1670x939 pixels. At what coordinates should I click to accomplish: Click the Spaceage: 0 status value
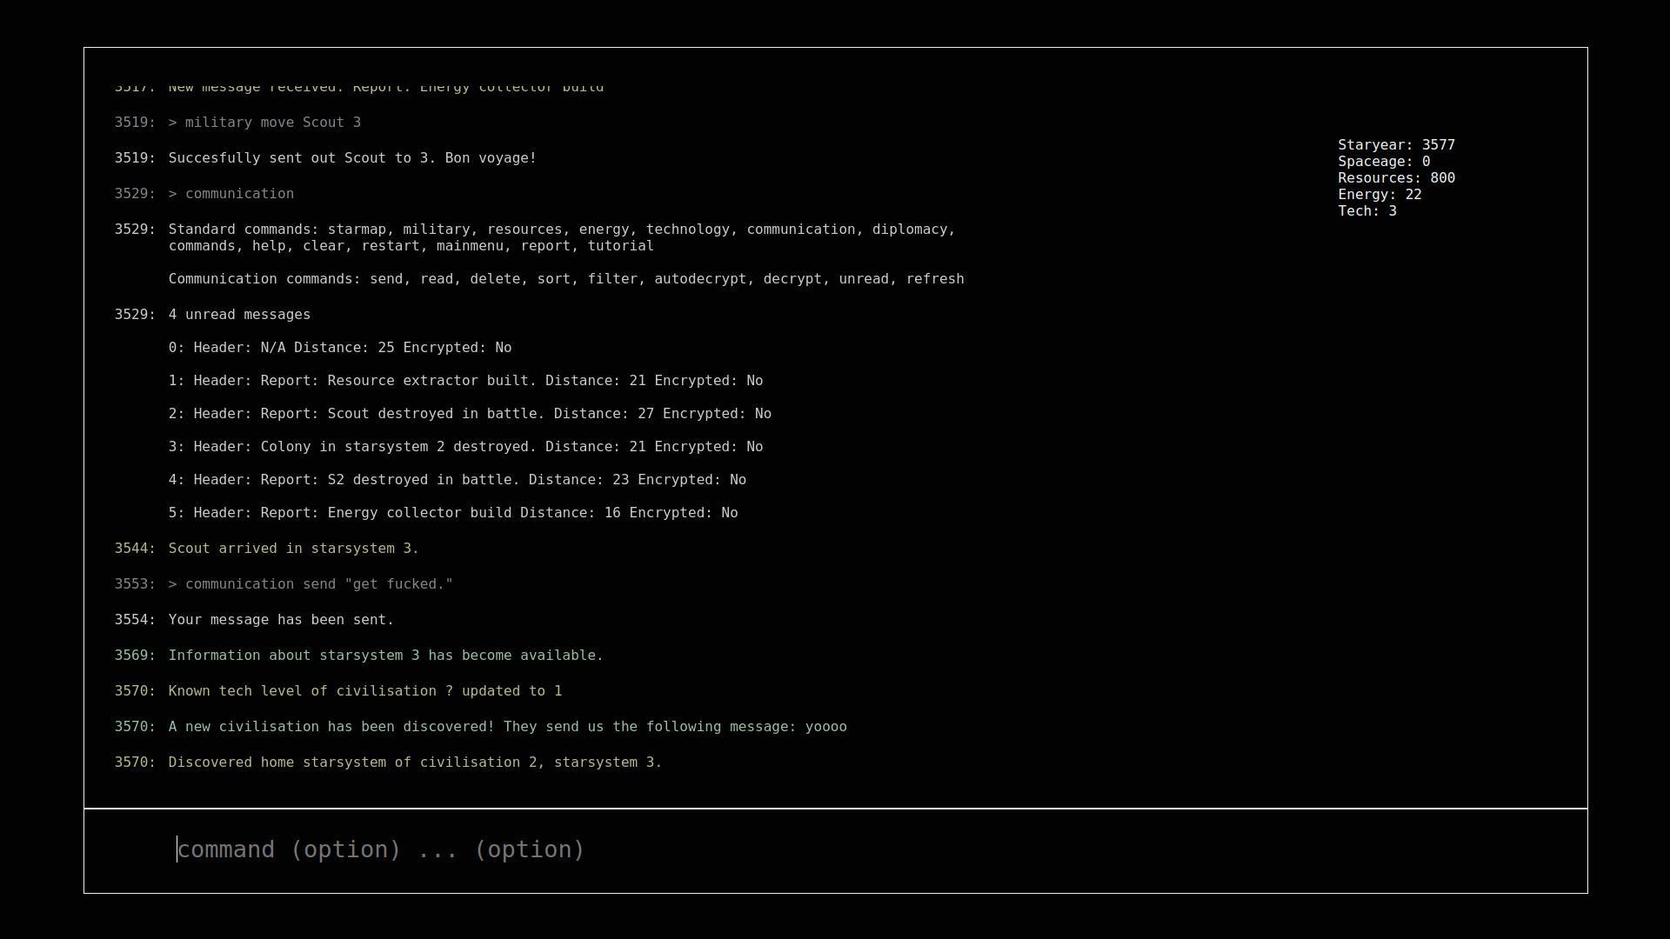(x=1384, y=162)
